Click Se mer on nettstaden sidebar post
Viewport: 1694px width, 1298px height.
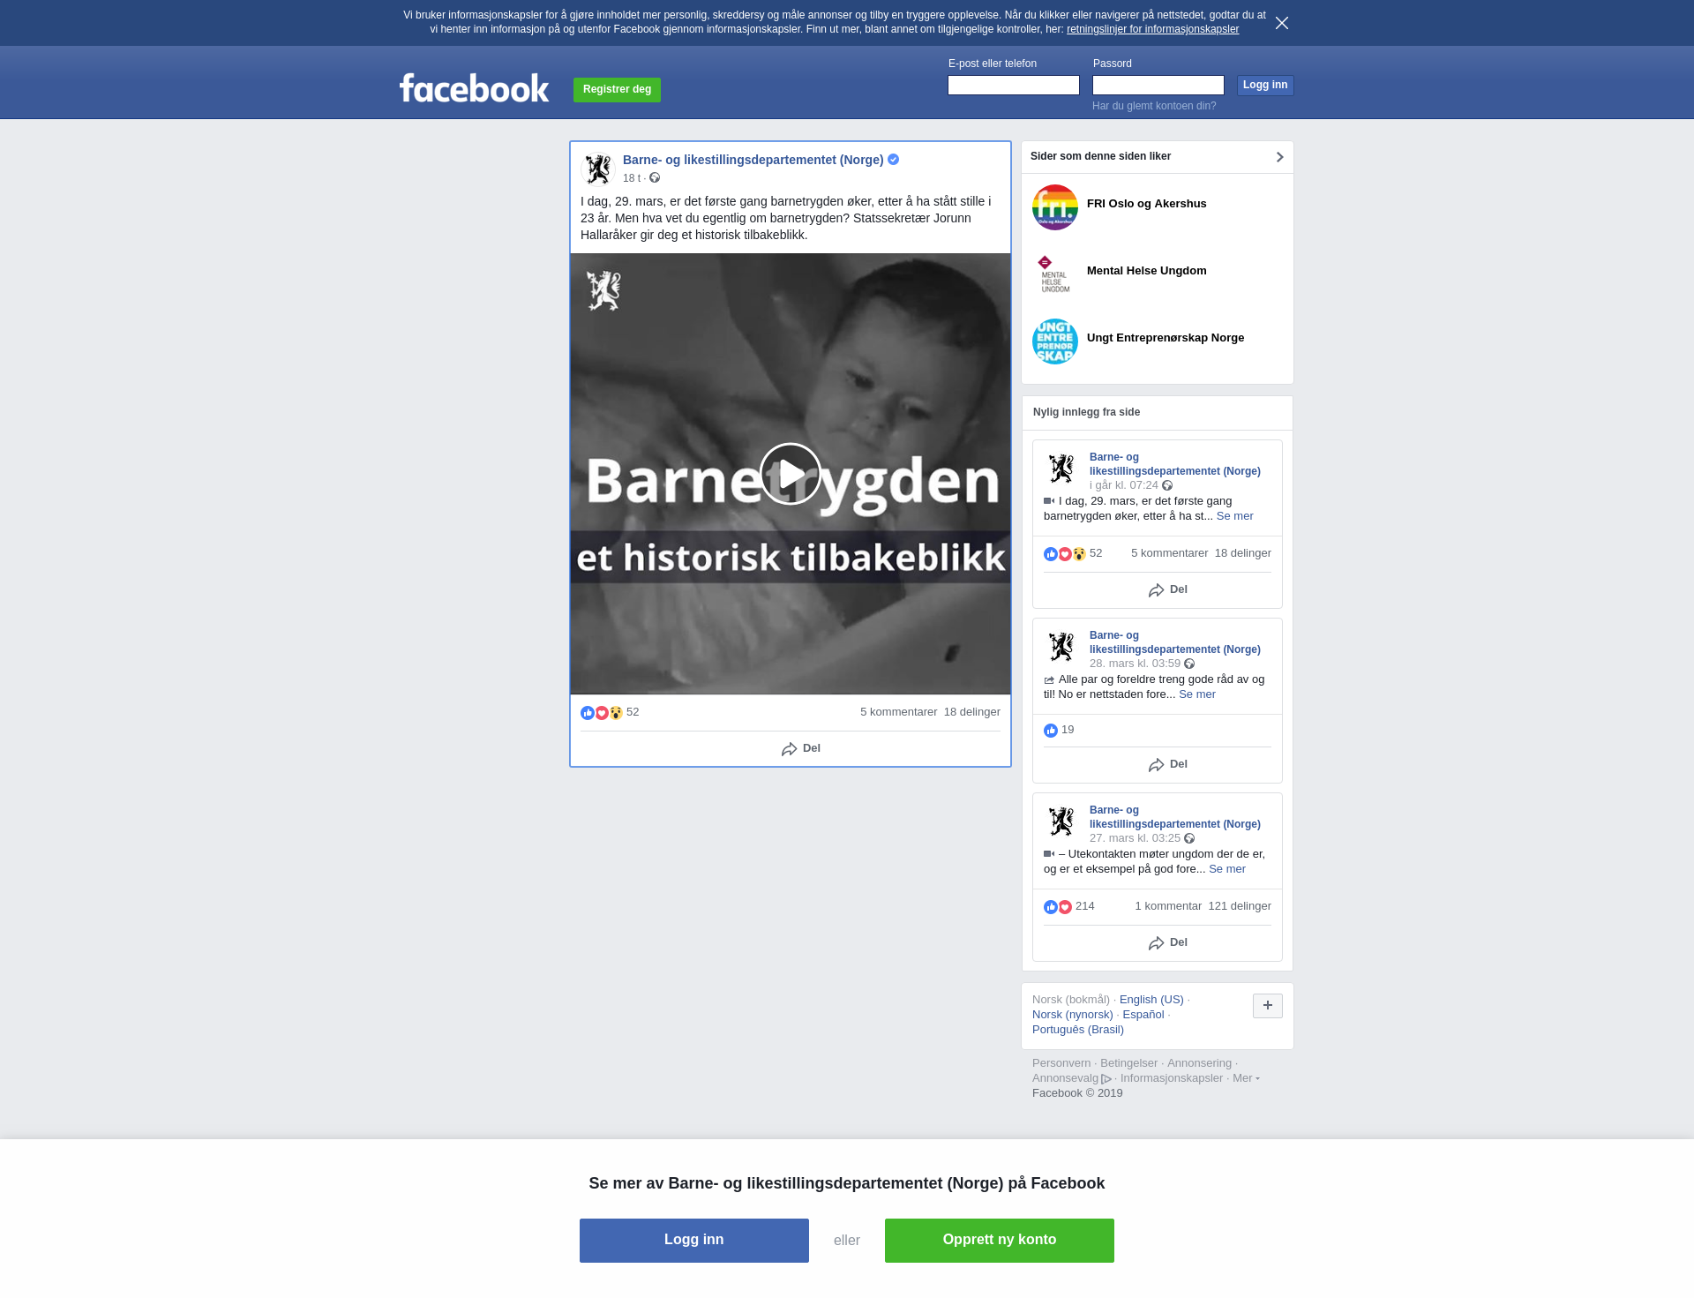coord(1197,694)
